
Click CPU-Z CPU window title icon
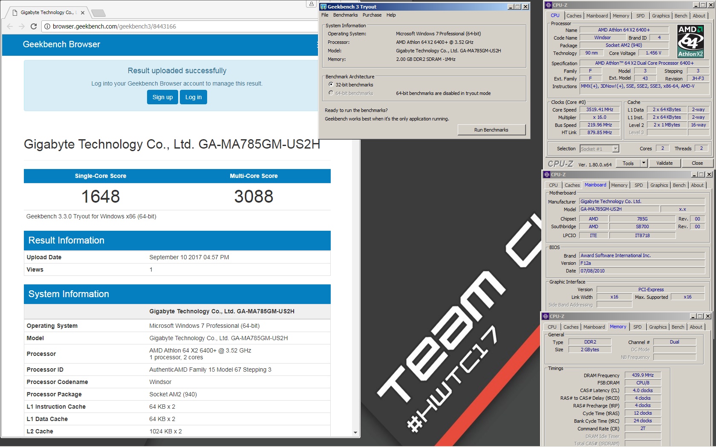(549, 5)
